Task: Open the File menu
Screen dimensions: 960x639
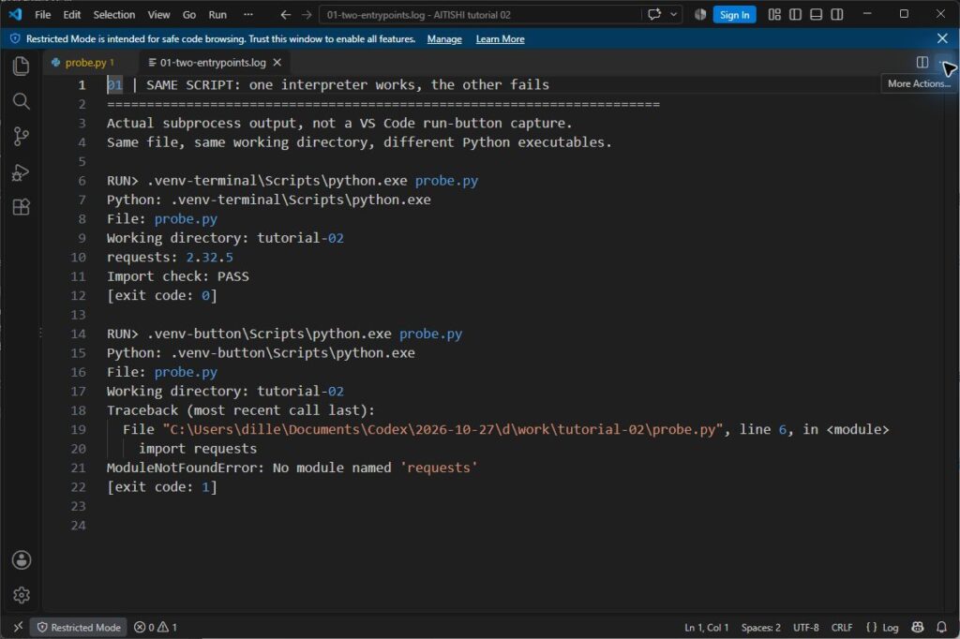Action: tap(43, 15)
